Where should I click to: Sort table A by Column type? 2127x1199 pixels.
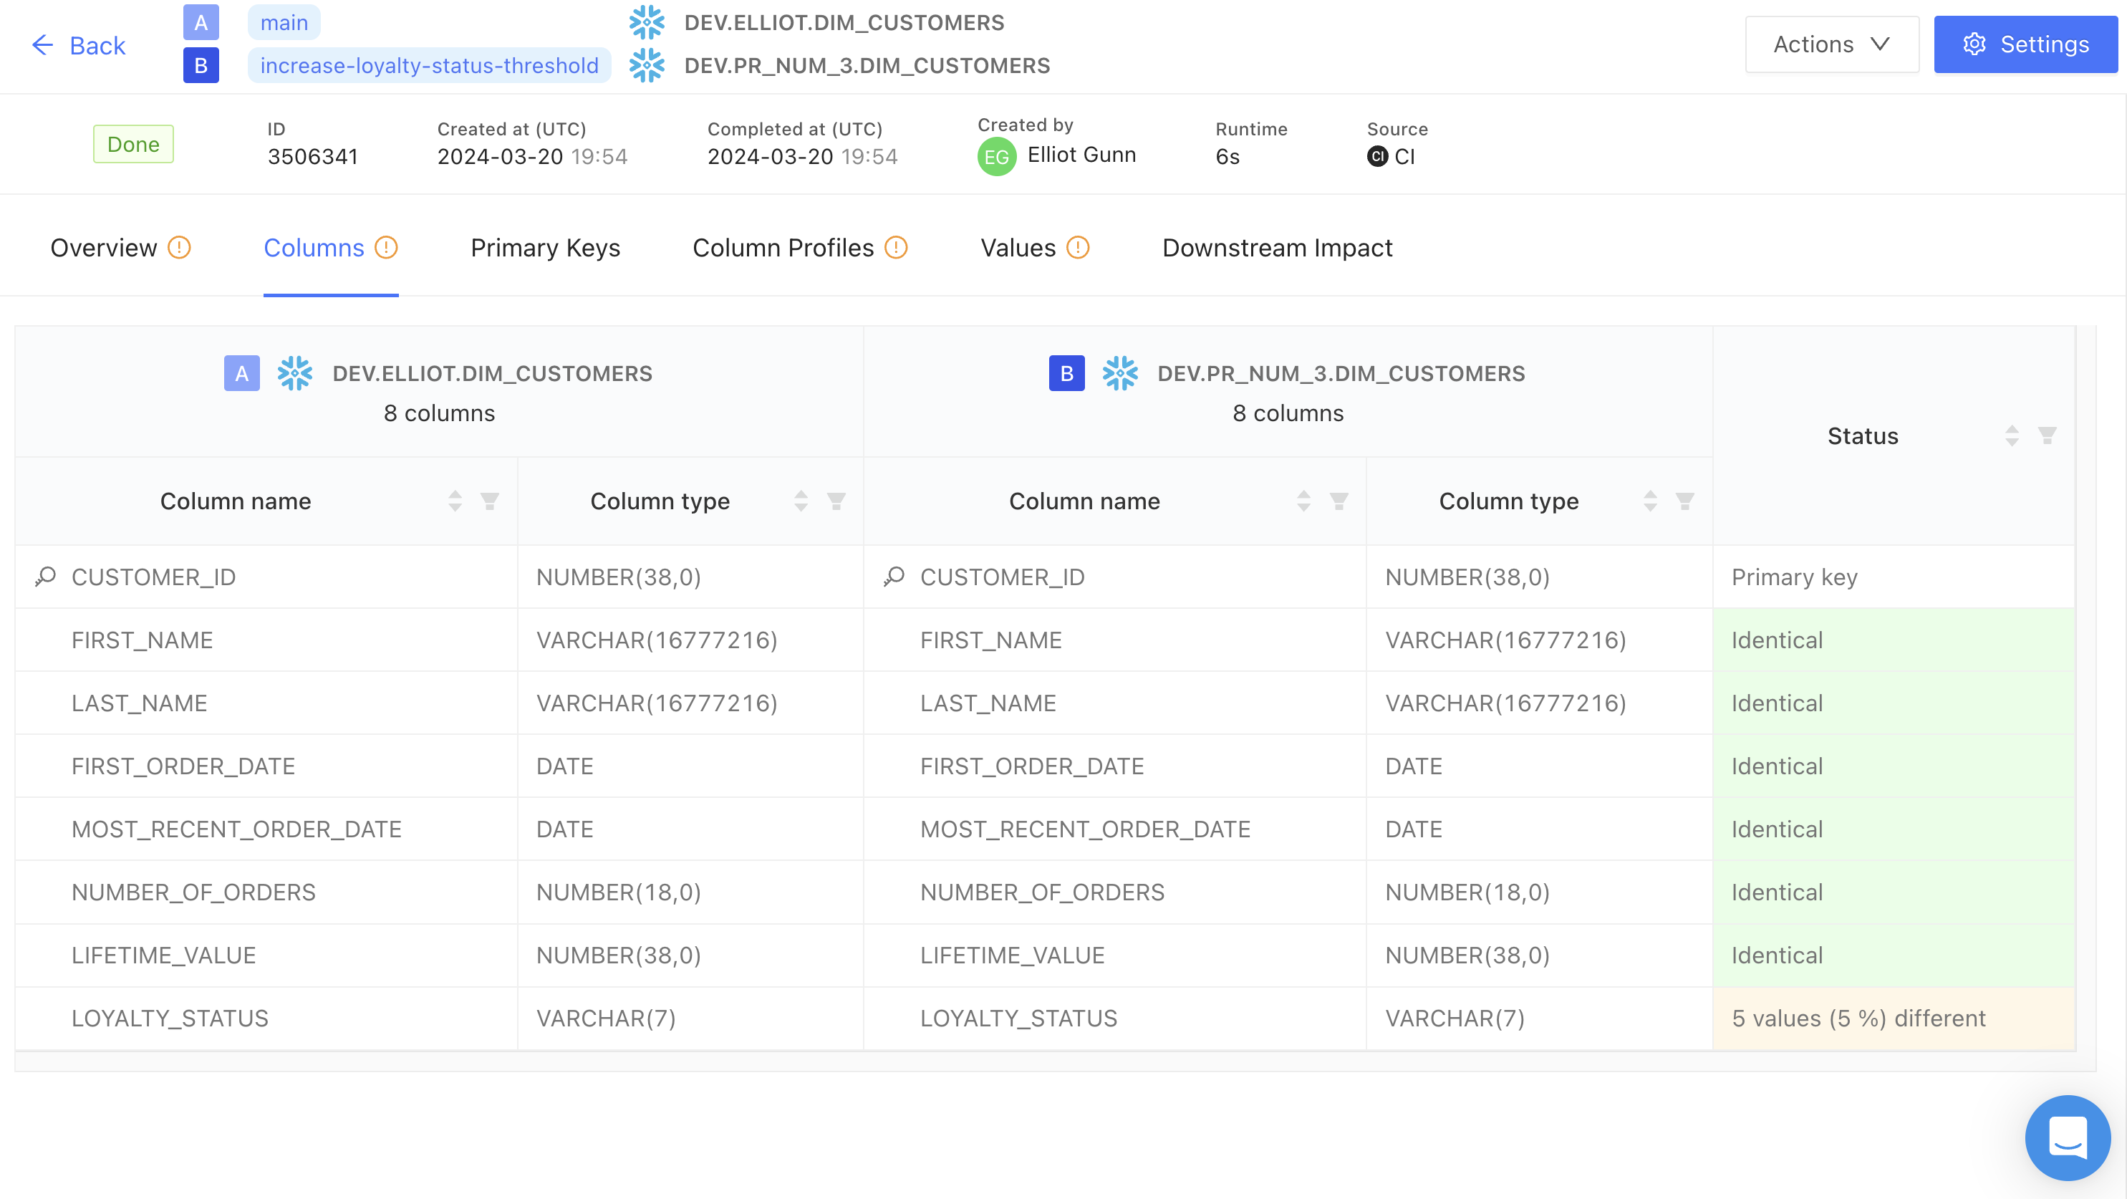point(801,501)
